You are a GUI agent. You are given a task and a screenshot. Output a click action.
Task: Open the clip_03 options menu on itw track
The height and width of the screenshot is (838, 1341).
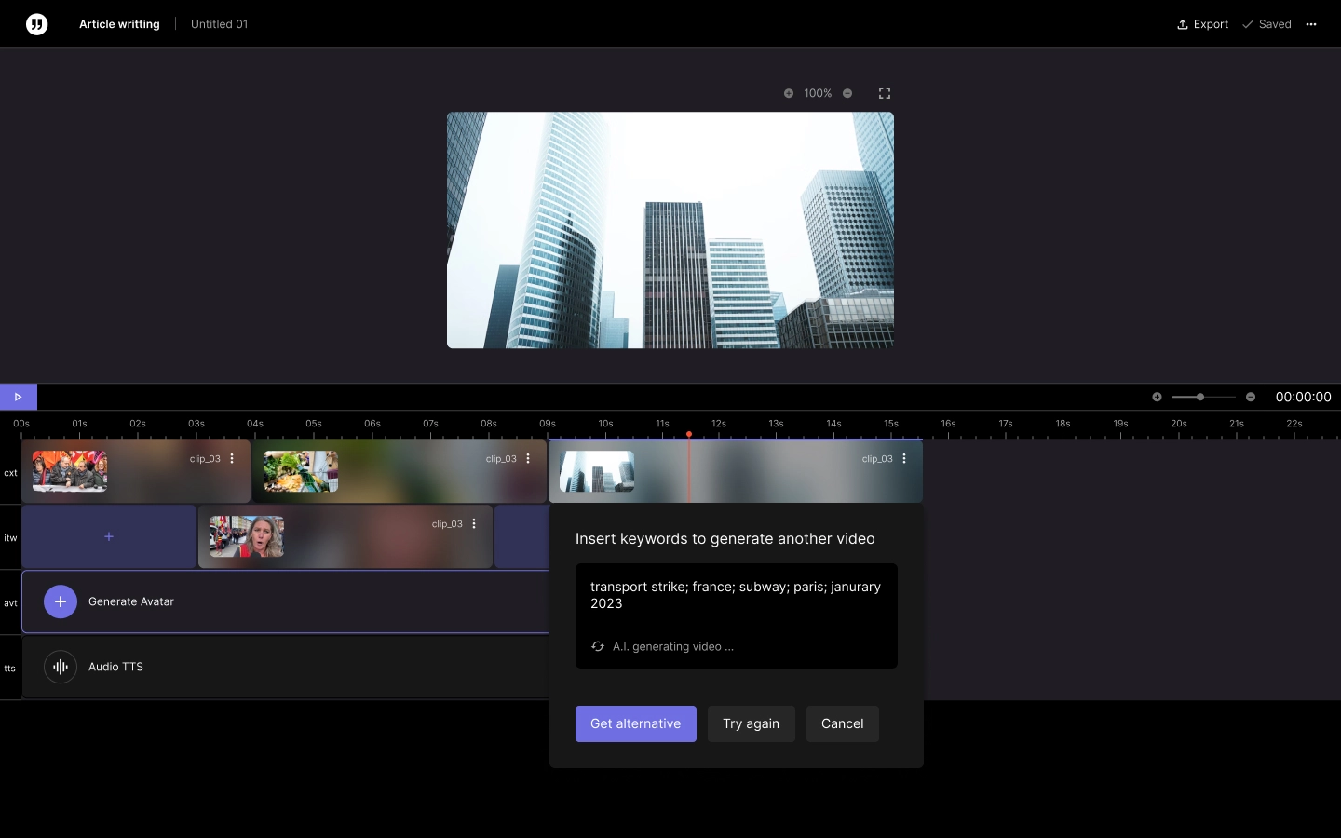click(474, 524)
